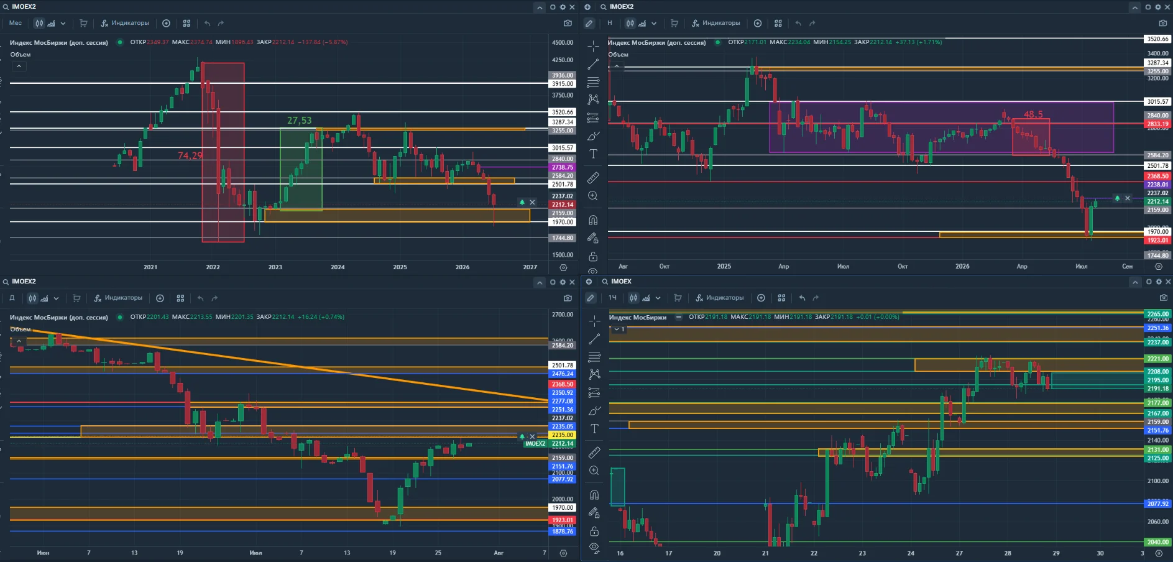Click red price label 2833.19 in top-right chart
Screen dimensions: 1173x562
coord(1157,124)
